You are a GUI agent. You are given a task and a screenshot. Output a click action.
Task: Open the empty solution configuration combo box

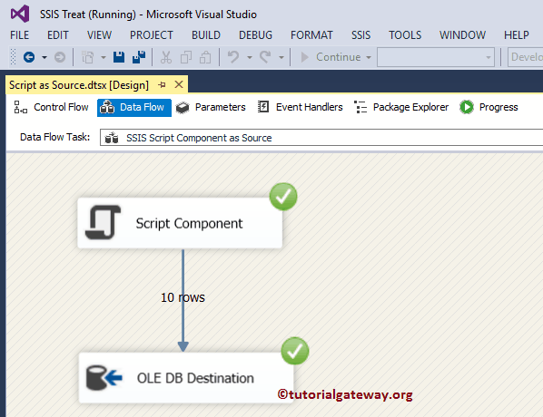point(436,57)
